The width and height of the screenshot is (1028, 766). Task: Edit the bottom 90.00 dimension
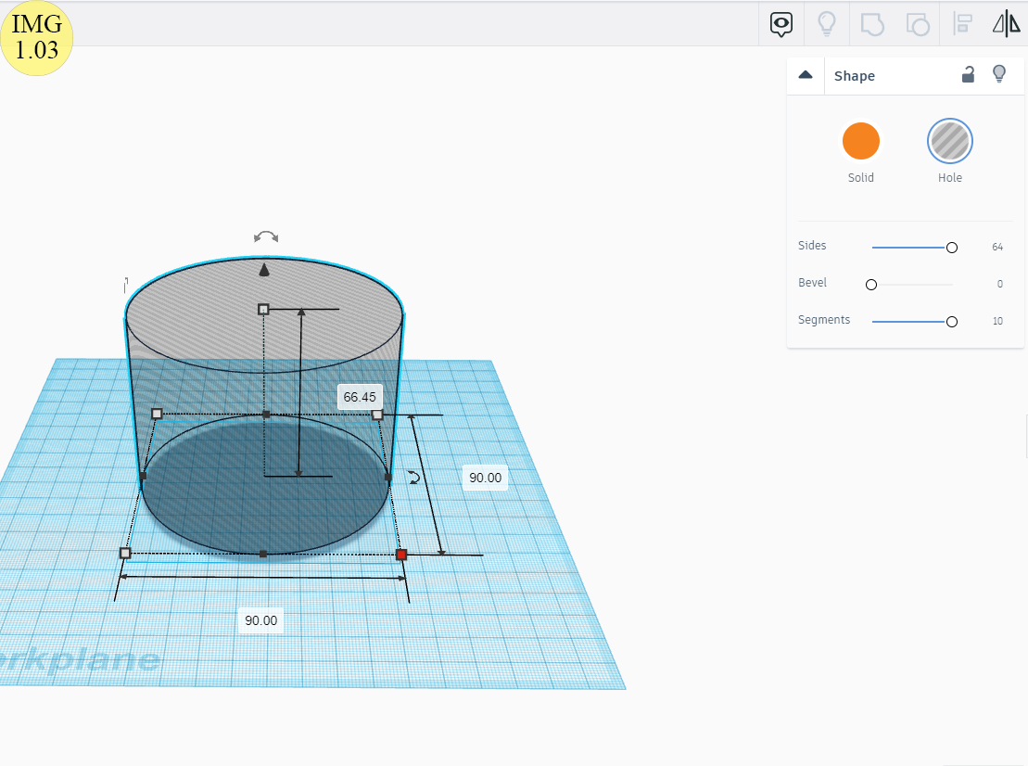pos(260,620)
